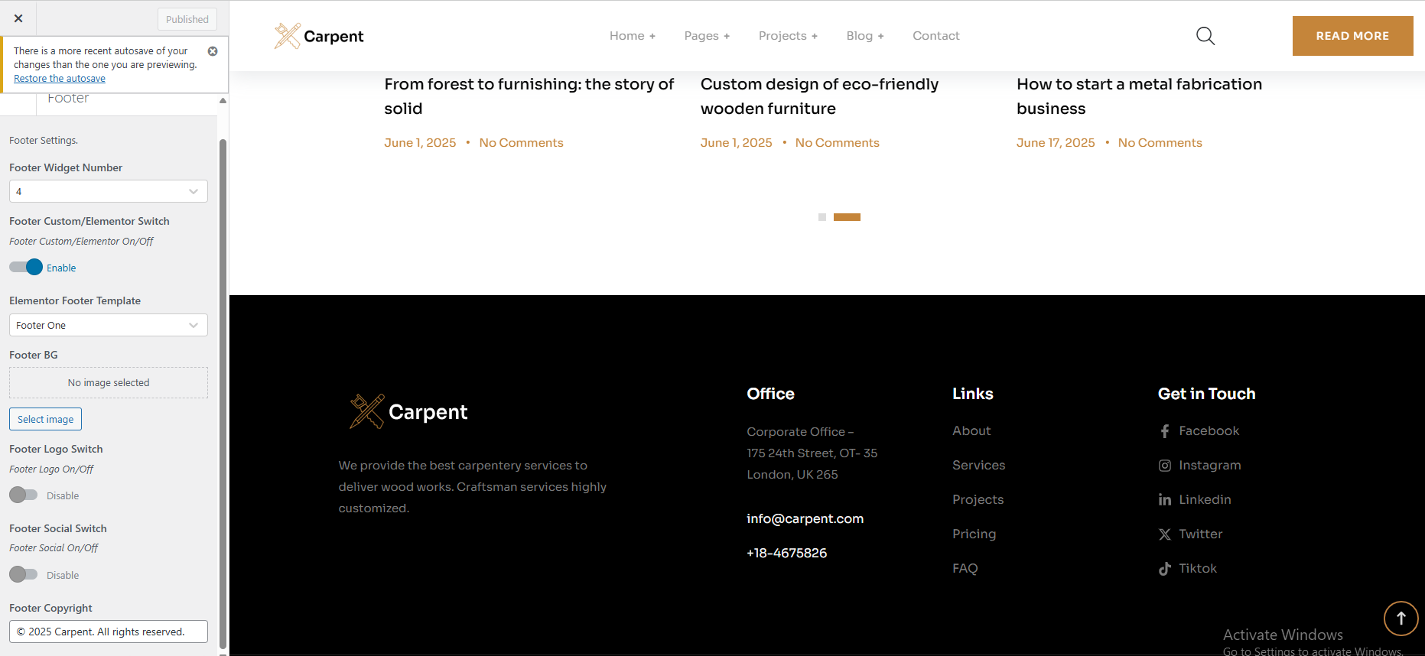Viewport: 1425px width, 656px height.
Task: Open the Facebook text link
Action: coord(1209,431)
